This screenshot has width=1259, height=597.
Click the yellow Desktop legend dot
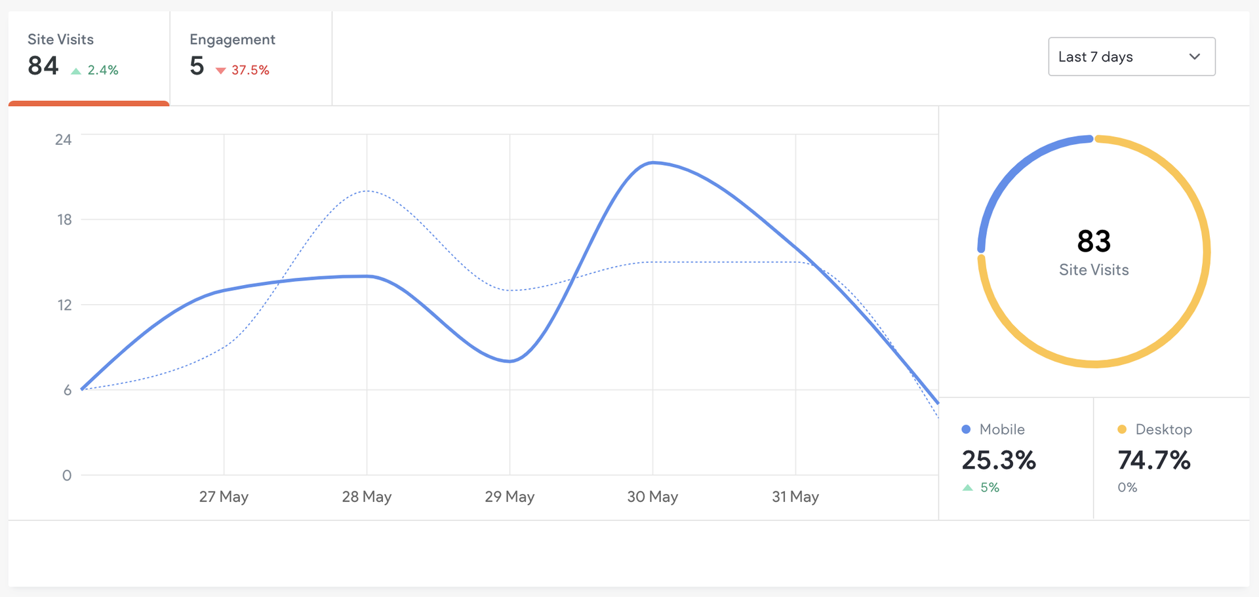click(1122, 429)
